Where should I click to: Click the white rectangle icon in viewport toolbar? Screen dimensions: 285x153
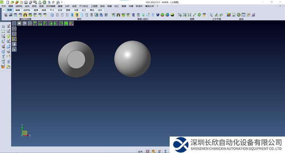pos(19,23)
